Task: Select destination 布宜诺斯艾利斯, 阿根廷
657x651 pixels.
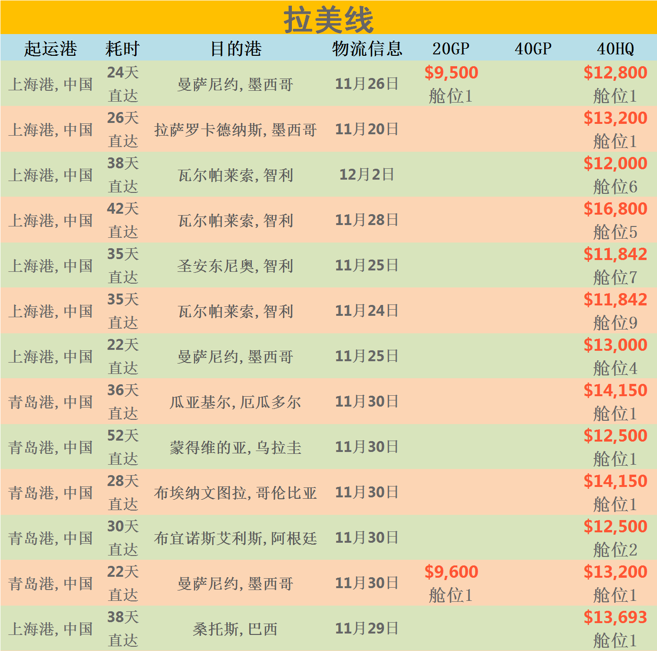Action: (x=235, y=538)
